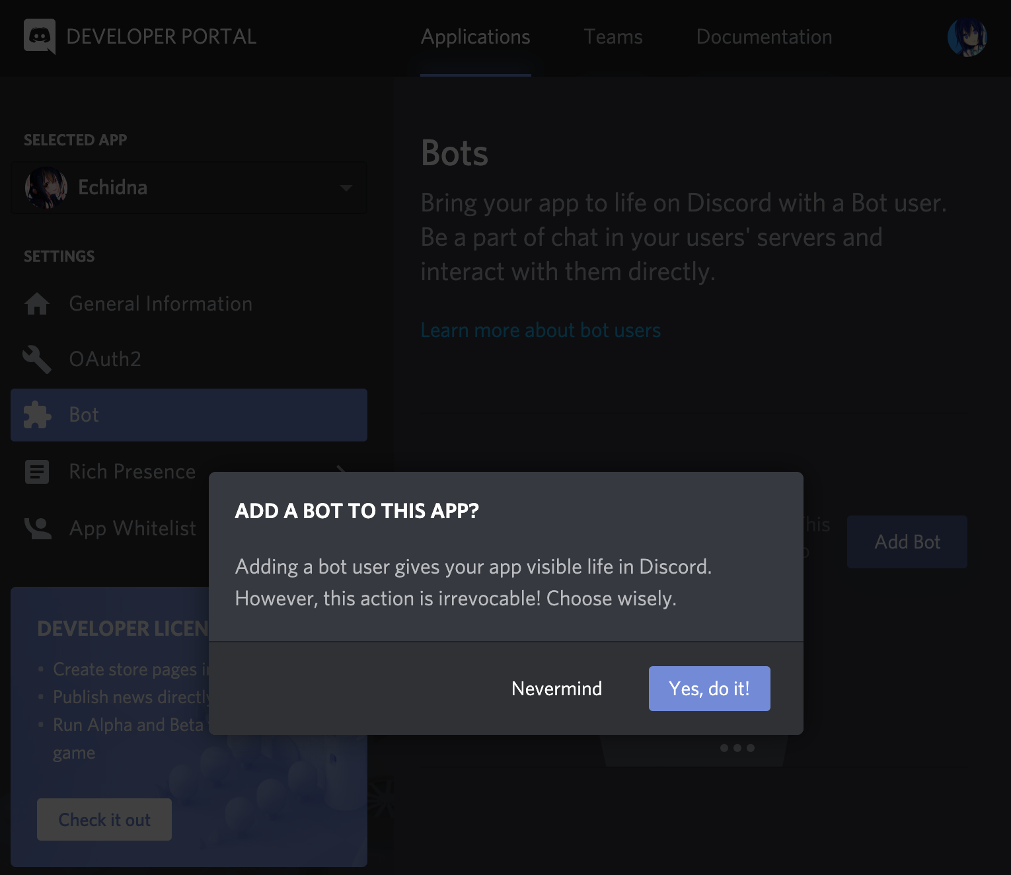Confirm with Yes, do it! button
The image size is (1011, 875).
(x=710, y=689)
